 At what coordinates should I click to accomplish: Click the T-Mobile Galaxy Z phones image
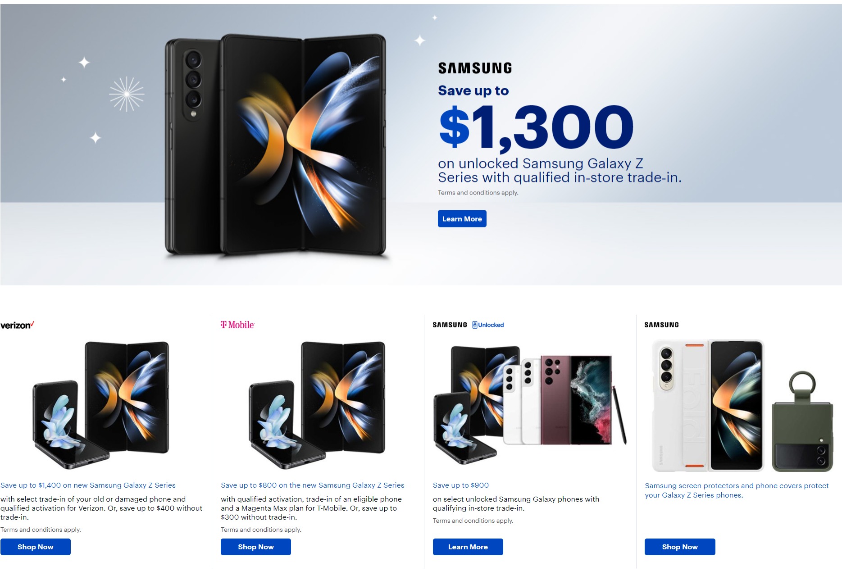317,405
